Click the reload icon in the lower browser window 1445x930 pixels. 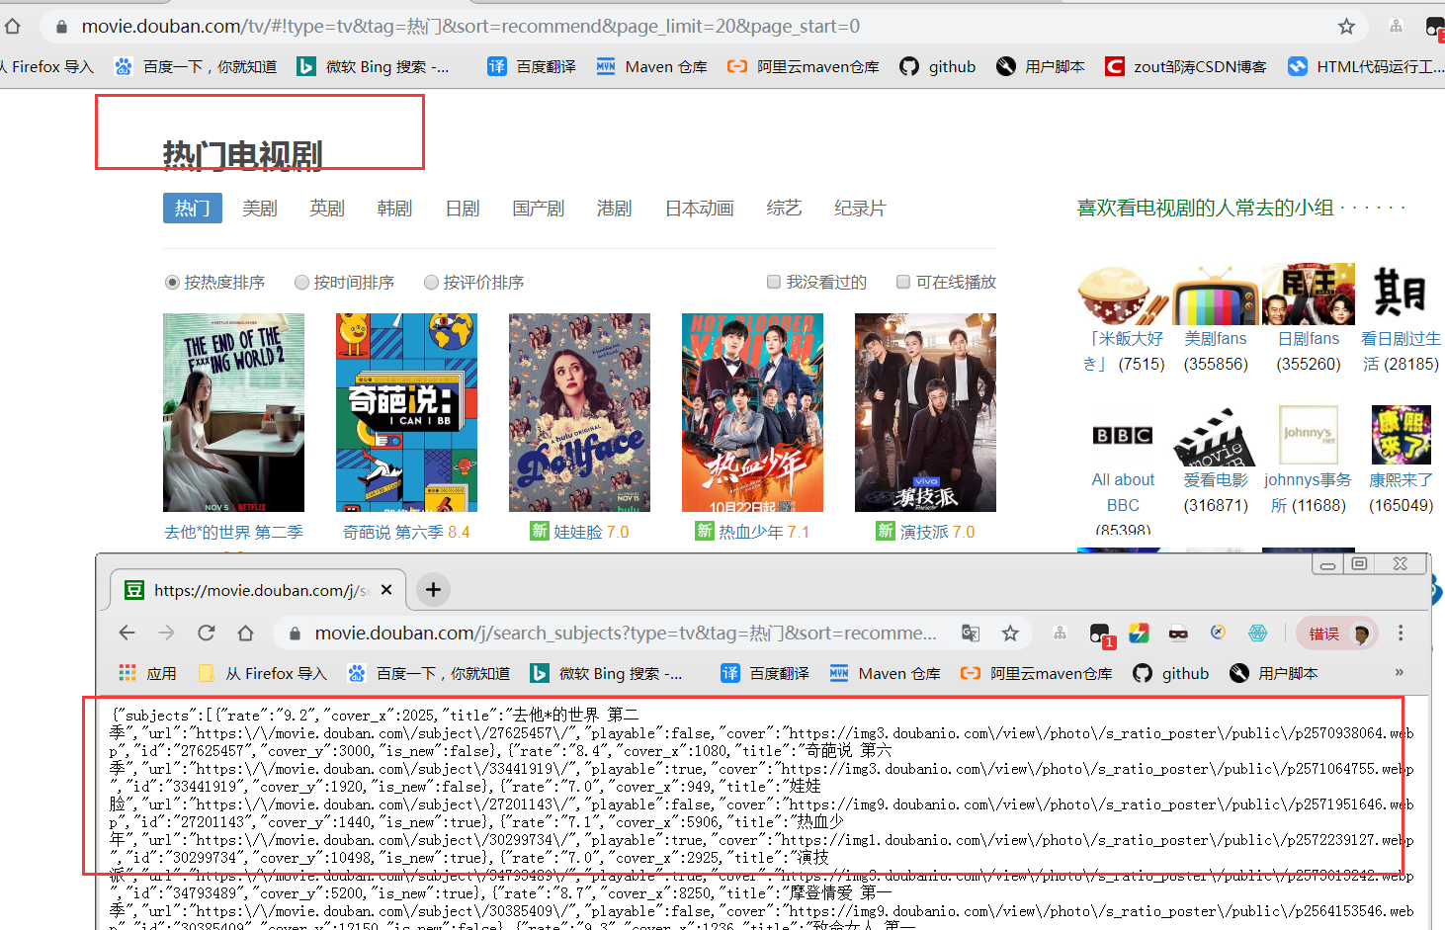click(x=206, y=633)
